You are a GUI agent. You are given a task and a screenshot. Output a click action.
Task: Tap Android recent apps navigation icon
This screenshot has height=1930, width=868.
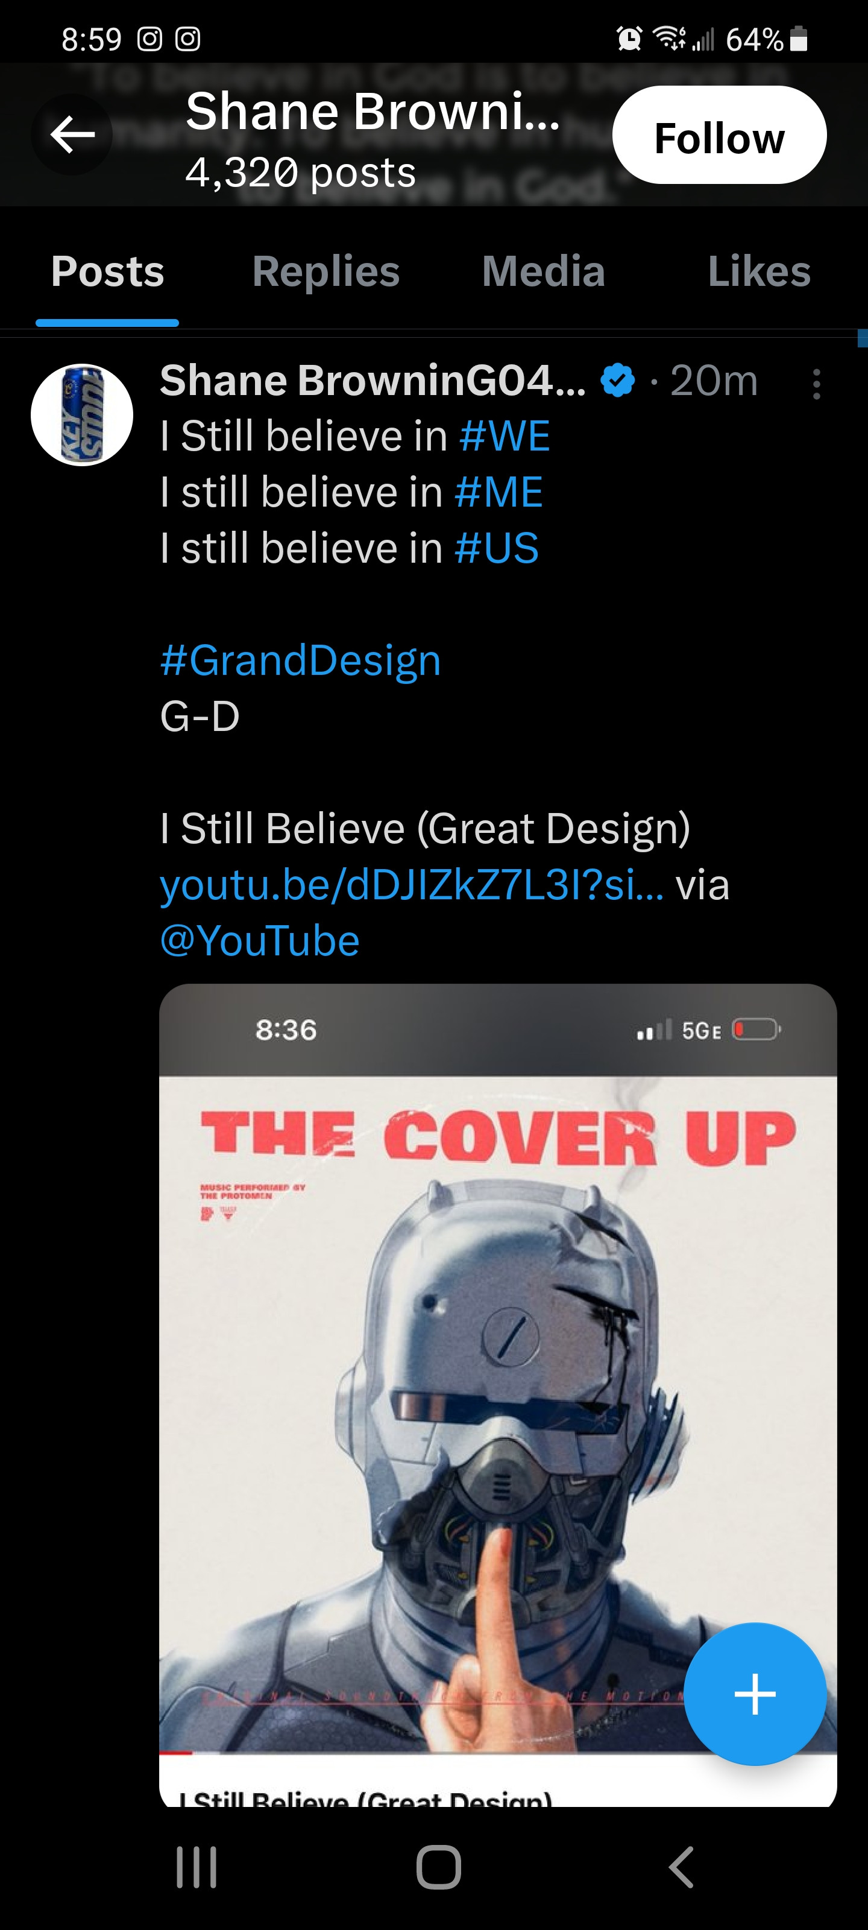[197, 1867]
